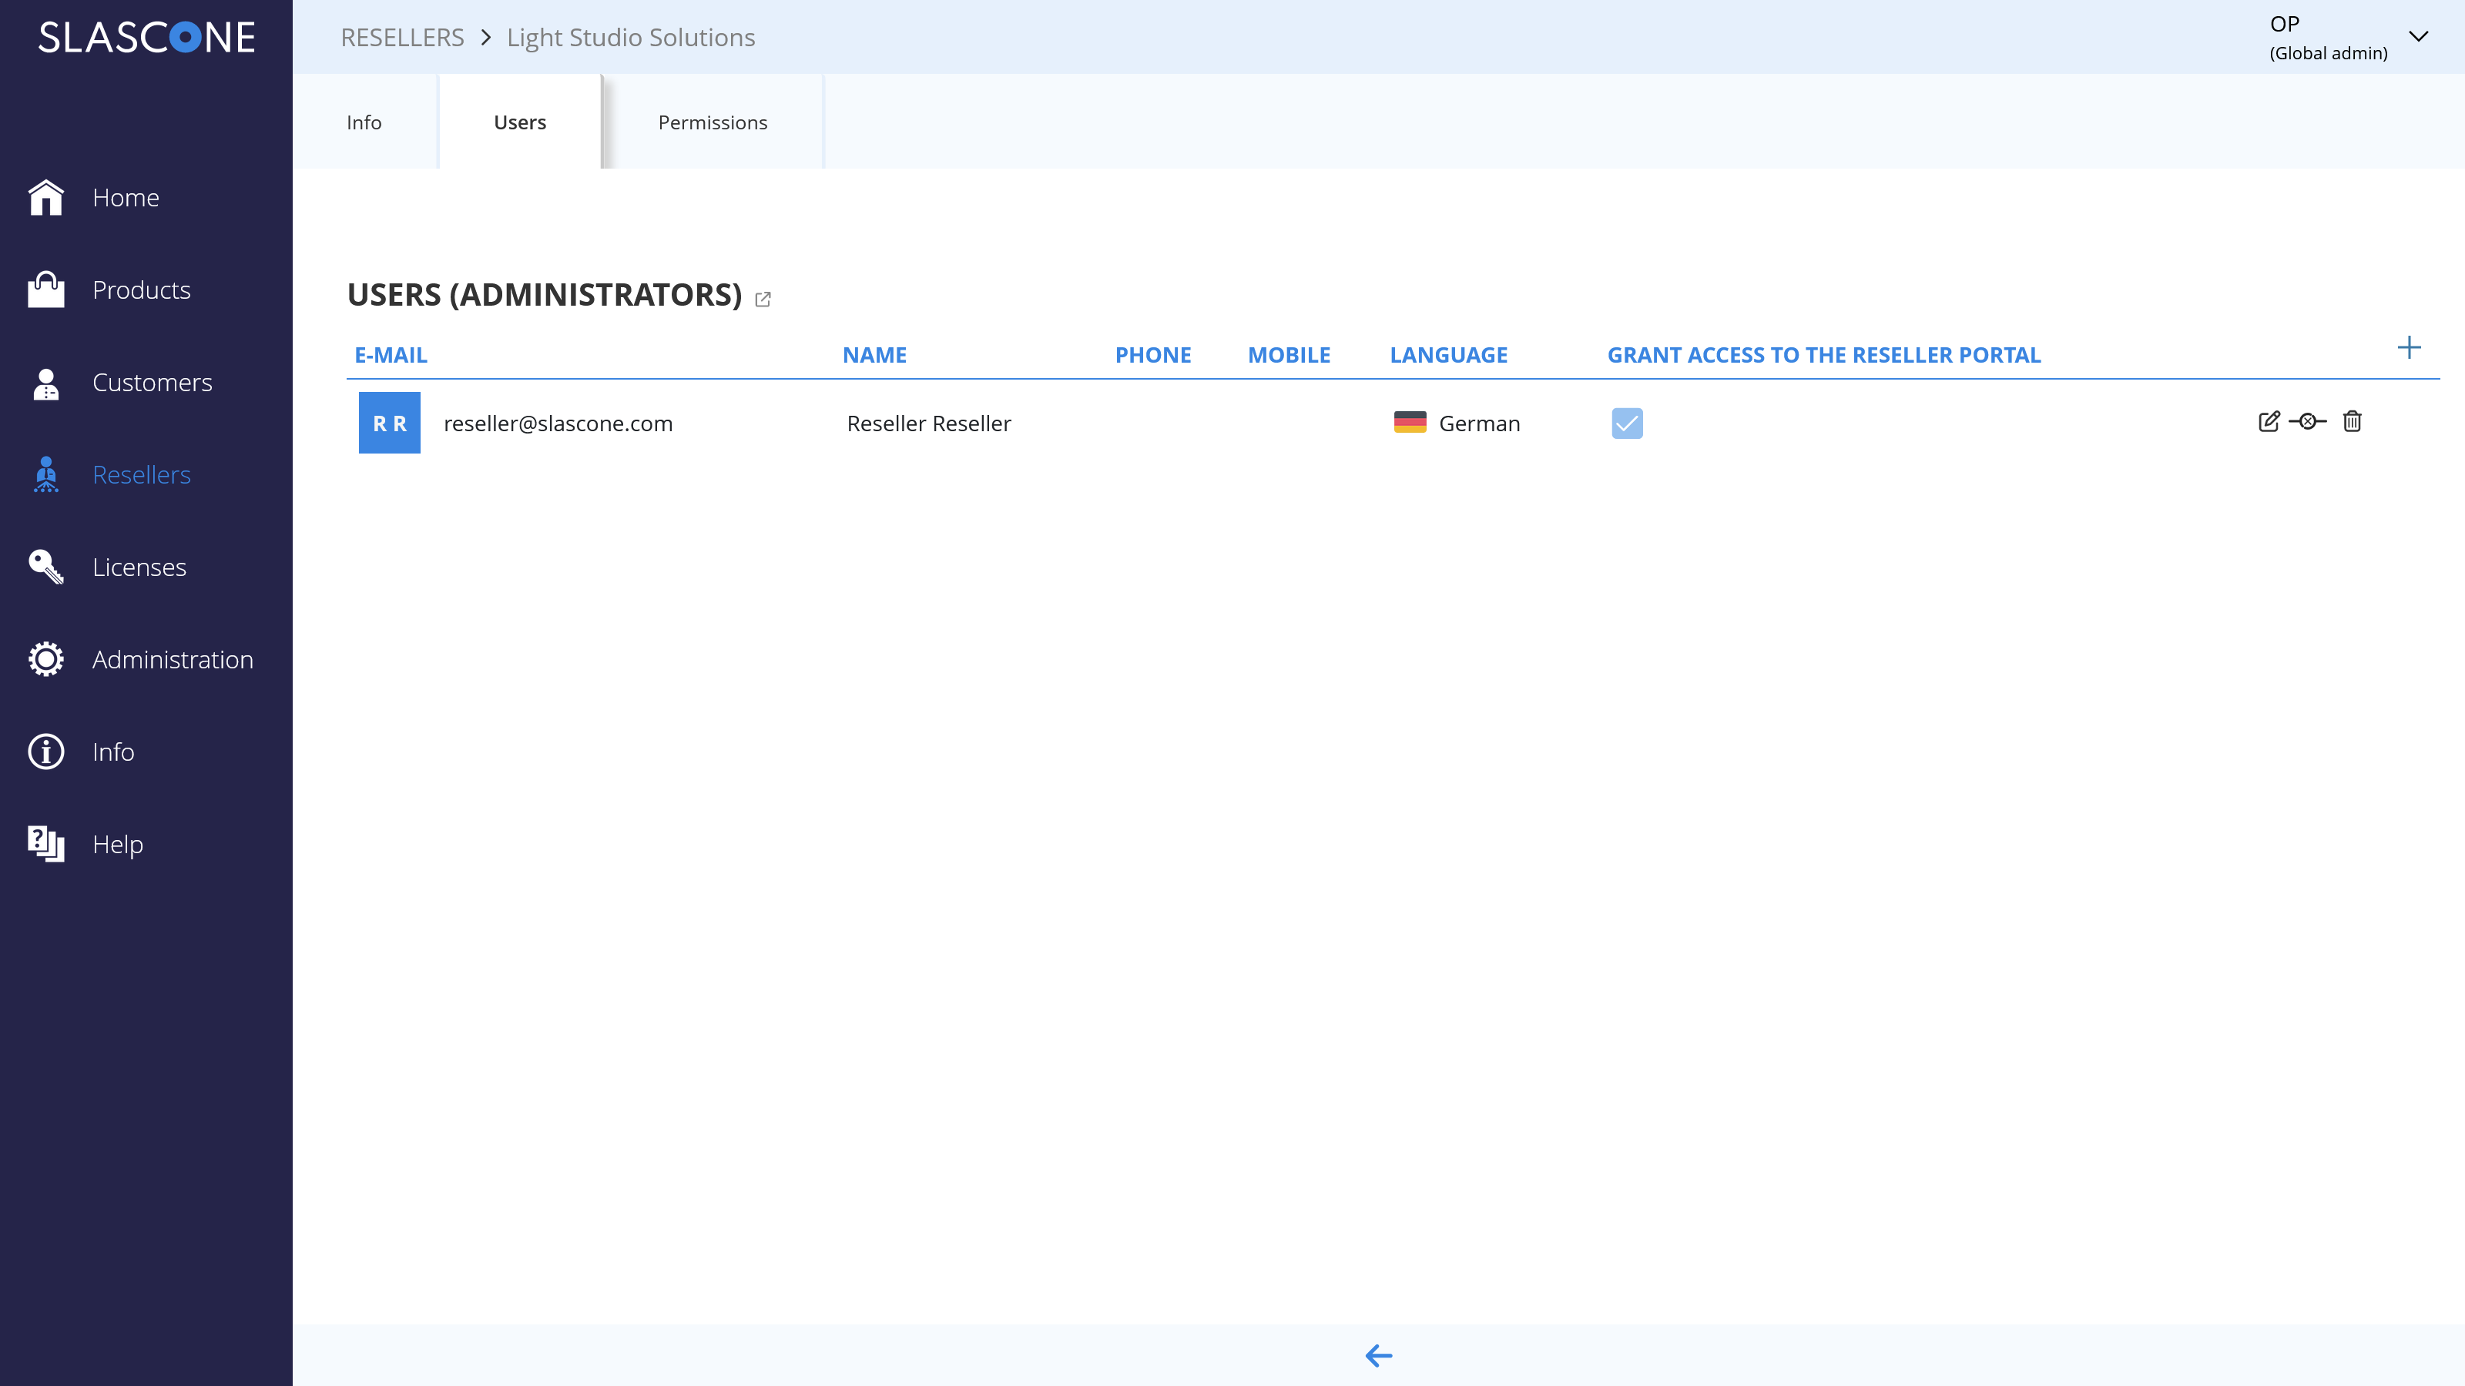Screen dimensions: 2465x1386
Task: Sort by MOBILE column header
Action: coord(1289,355)
